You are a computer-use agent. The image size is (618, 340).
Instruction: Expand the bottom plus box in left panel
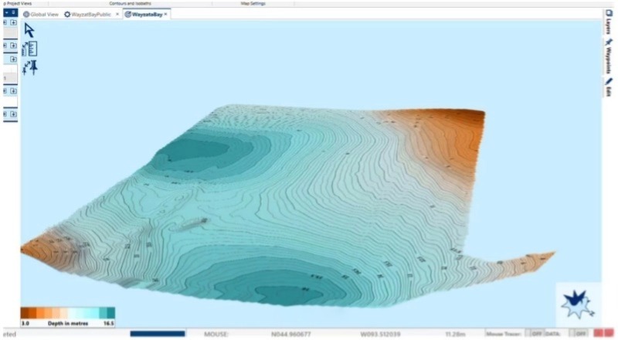pos(13,114)
